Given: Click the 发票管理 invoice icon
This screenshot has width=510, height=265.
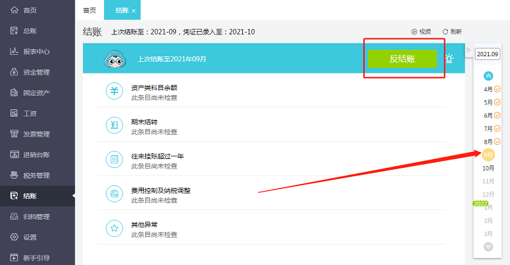Looking at the screenshot, I should click(x=14, y=133).
